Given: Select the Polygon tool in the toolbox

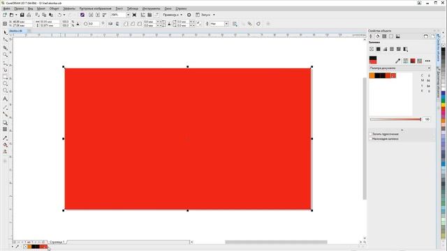Looking at the screenshot, I should pyautogui.click(x=5, y=91).
